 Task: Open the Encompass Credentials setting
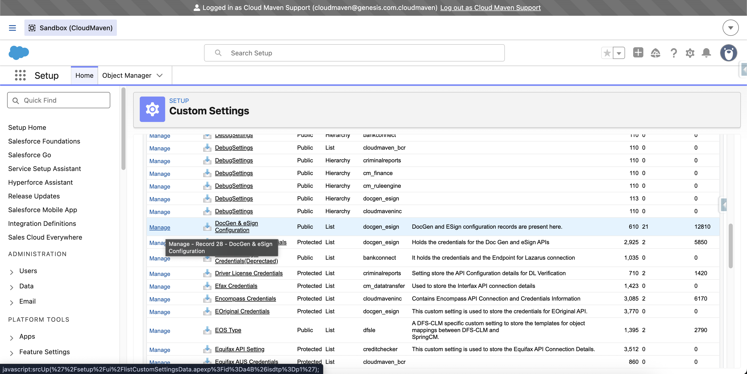click(245, 299)
